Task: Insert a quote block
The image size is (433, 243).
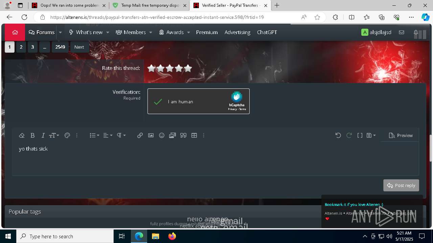Action: [x=183, y=135]
